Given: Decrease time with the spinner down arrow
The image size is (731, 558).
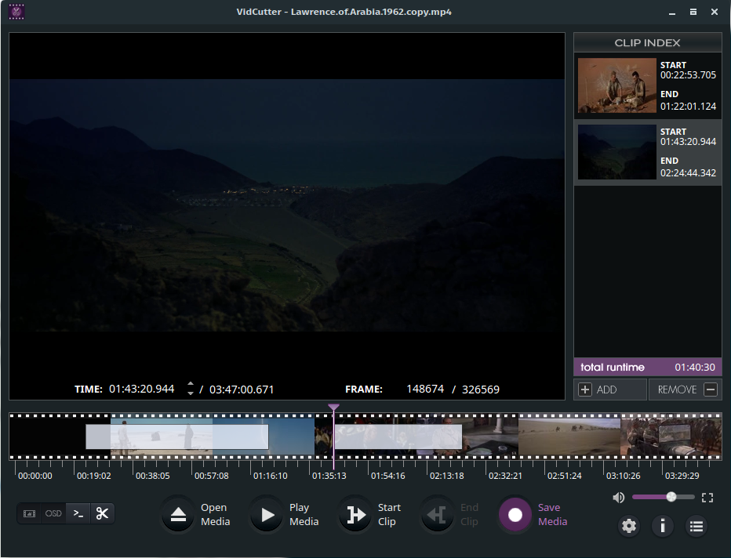Looking at the screenshot, I should click(191, 393).
